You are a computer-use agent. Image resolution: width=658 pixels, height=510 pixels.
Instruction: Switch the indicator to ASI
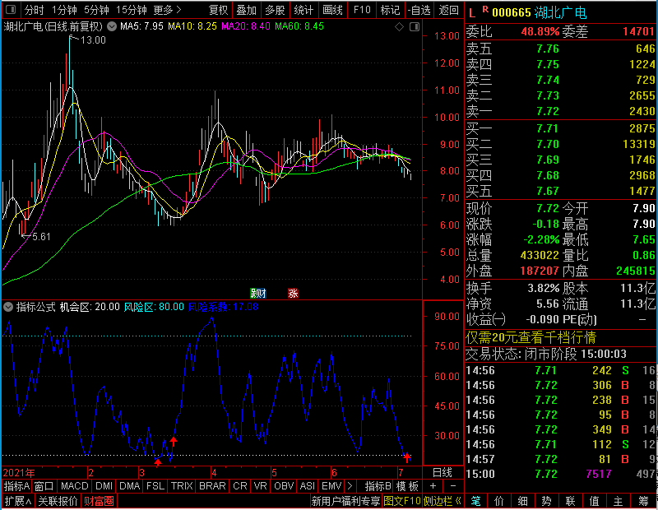coord(307,486)
